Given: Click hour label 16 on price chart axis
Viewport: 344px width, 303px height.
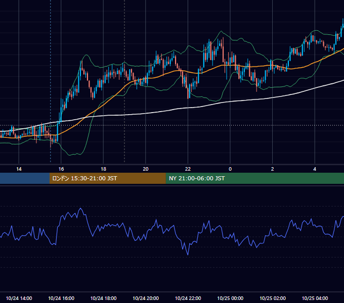Looking at the screenshot, I should [61, 169].
